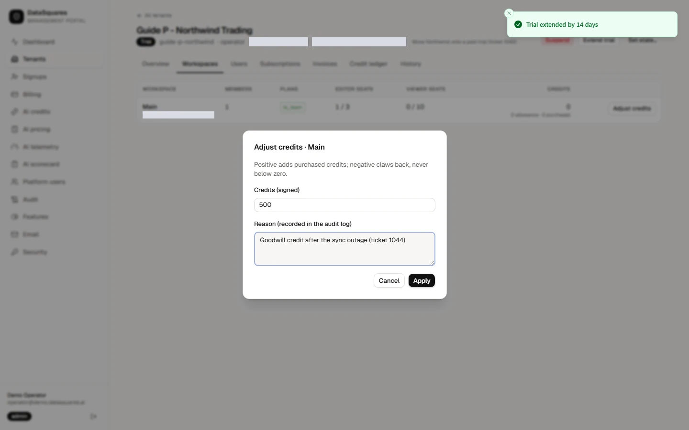
Task: Click the Apply button in the dialog
Action: pos(422,280)
